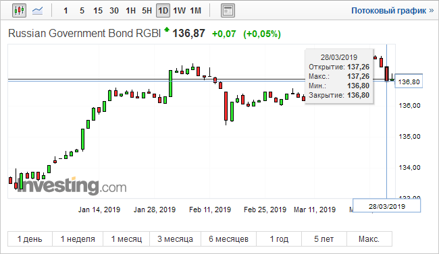Click the 28/03/2019 date axis marker

pyautogui.click(x=386, y=206)
